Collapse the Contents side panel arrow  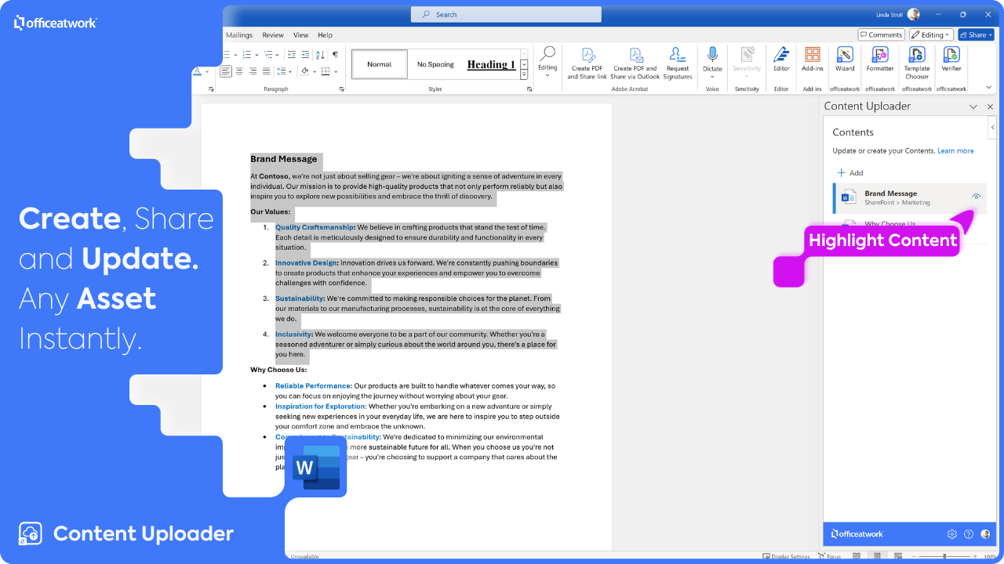(992, 127)
